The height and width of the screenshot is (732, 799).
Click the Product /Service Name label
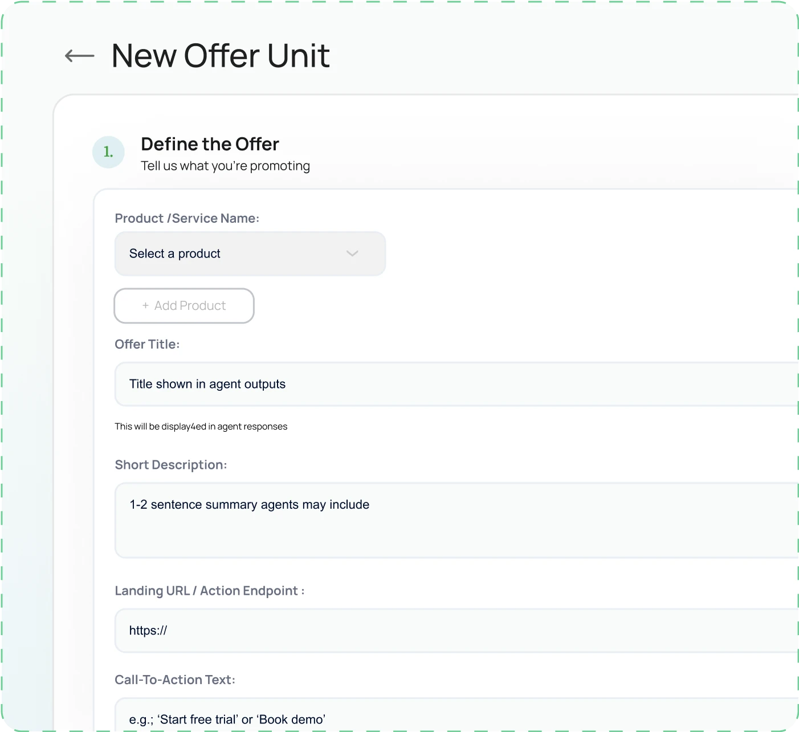[187, 218]
